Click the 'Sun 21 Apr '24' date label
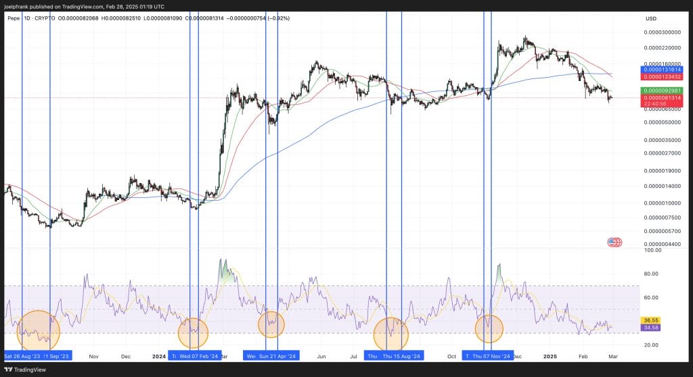 pos(277,356)
